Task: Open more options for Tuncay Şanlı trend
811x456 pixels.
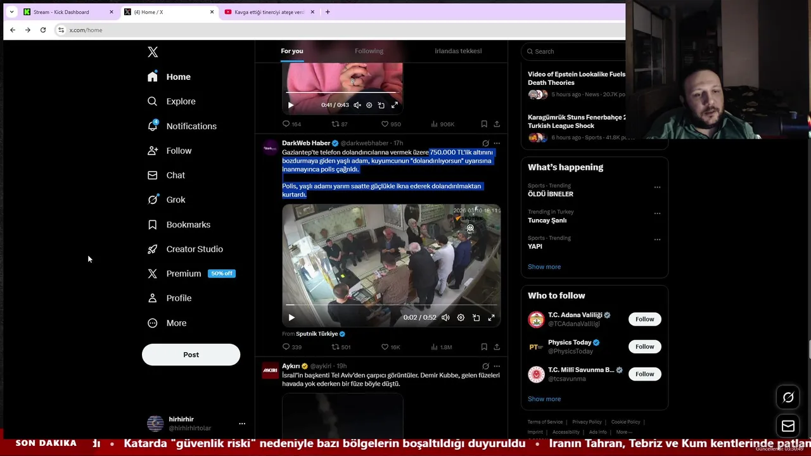Action: 657,213
